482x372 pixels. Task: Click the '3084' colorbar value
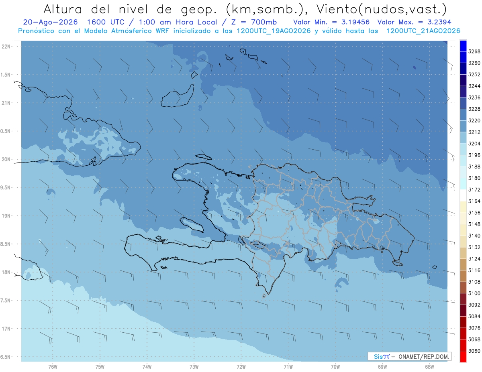click(474, 316)
